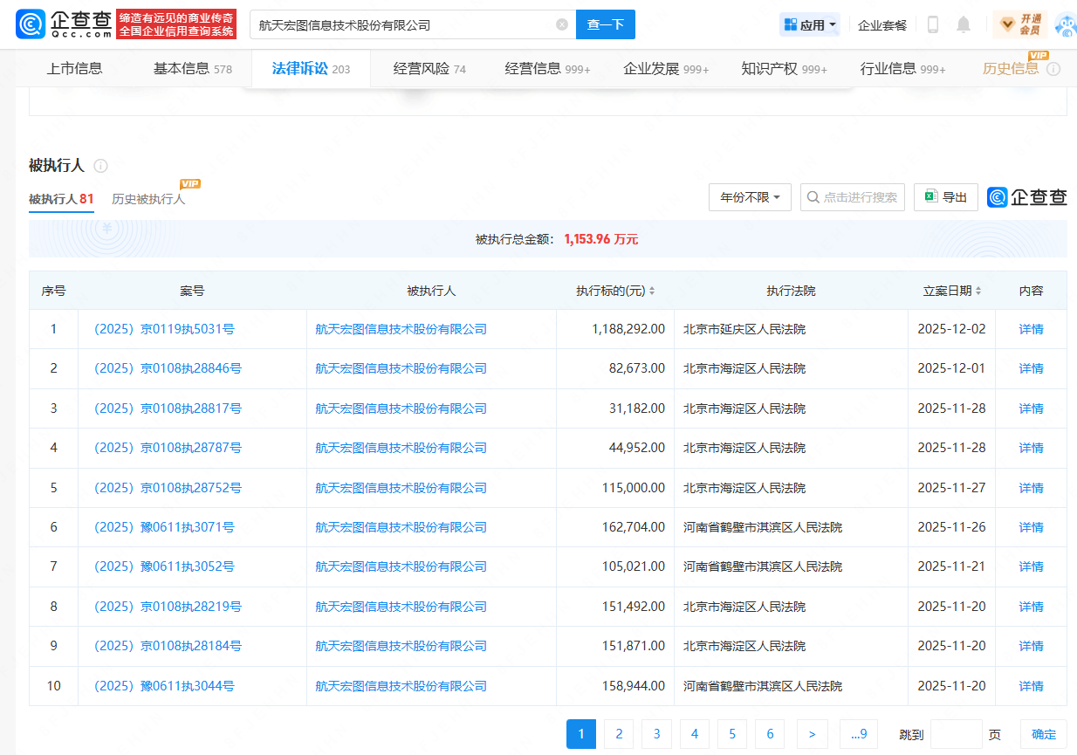Screen dimensions: 1077x755
Task: Expand more pages via ...9 button
Action: point(858,734)
